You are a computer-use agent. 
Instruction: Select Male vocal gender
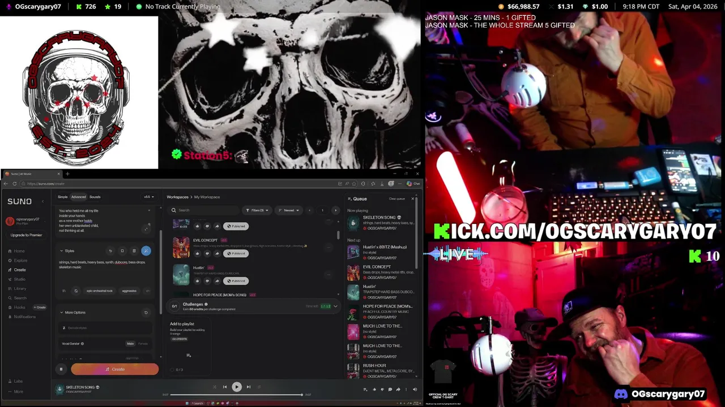130,343
